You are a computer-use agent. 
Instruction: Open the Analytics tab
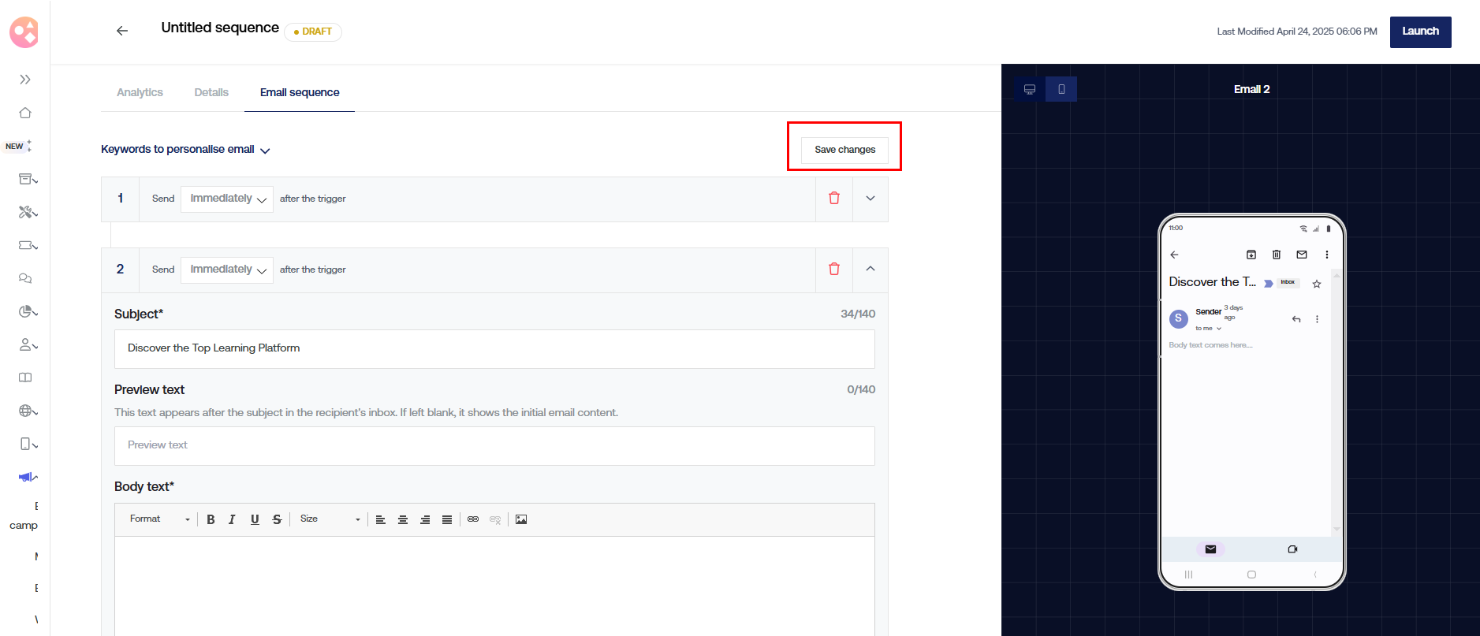(140, 92)
